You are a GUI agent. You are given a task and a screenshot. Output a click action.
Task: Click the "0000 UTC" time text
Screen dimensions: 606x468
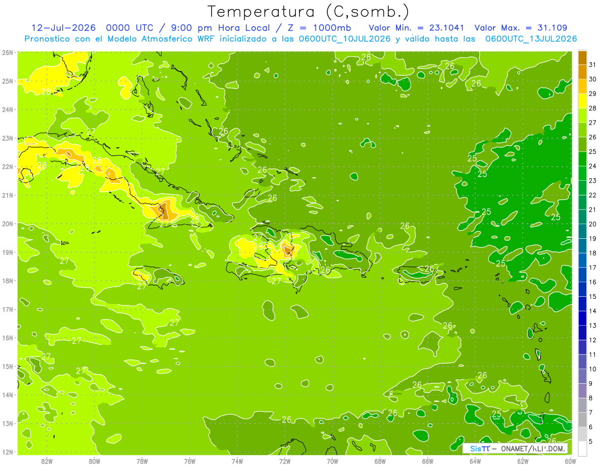pyautogui.click(x=130, y=28)
